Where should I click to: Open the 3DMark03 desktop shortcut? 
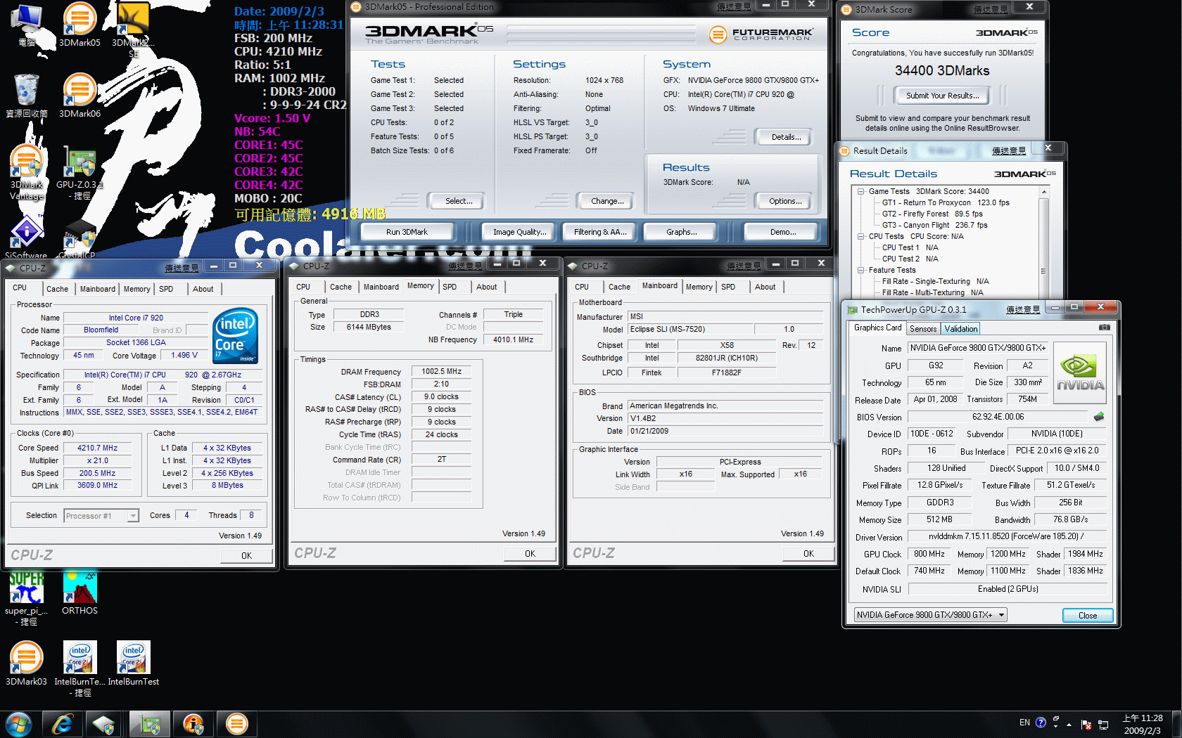coord(27,663)
